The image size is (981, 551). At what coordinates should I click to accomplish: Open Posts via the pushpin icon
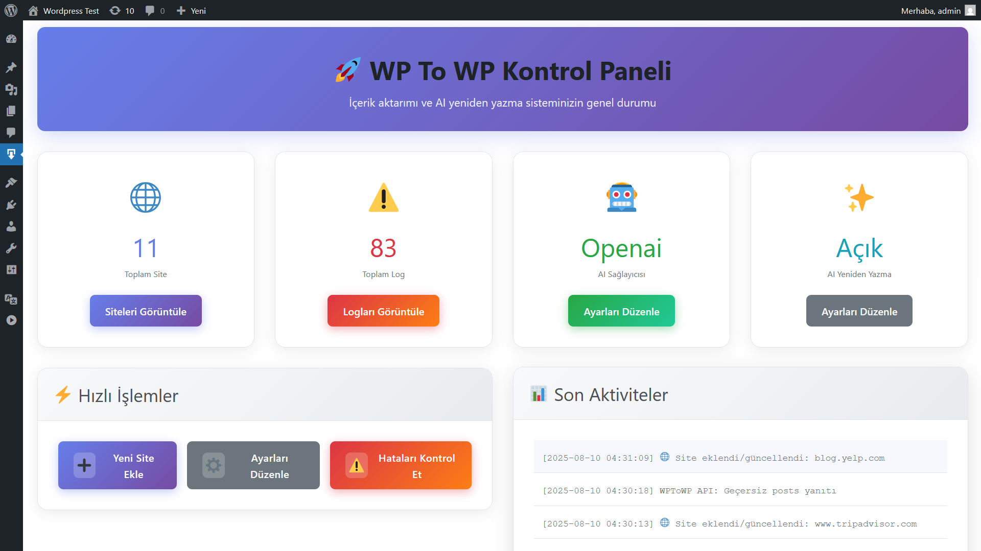pyautogui.click(x=11, y=67)
